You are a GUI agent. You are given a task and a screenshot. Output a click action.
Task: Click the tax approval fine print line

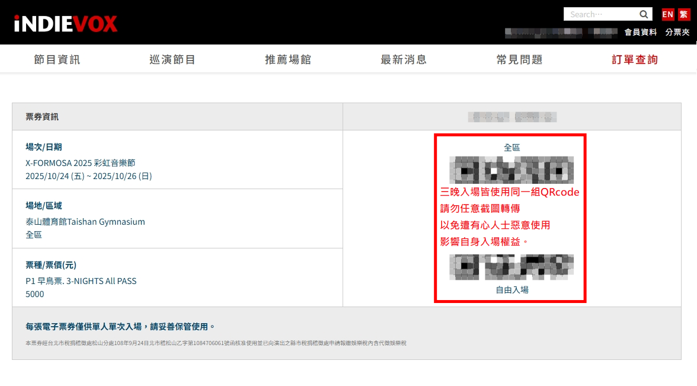click(x=216, y=343)
